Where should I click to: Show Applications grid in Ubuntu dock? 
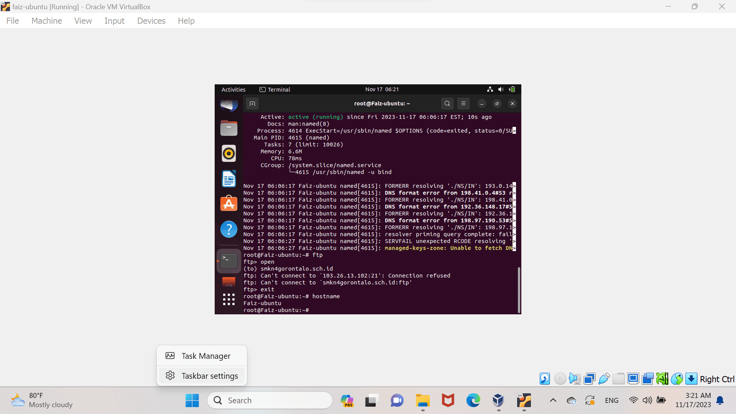click(x=229, y=299)
